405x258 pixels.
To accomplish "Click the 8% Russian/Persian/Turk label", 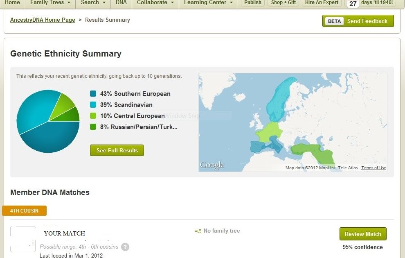I will tap(139, 127).
